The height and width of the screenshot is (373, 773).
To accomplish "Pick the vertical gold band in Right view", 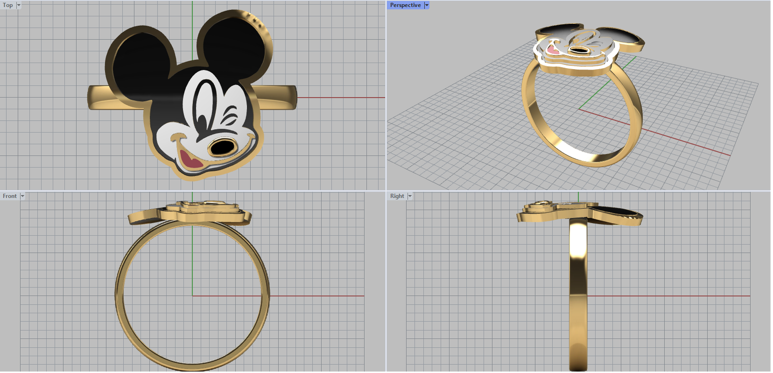I will pyautogui.click(x=578, y=290).
